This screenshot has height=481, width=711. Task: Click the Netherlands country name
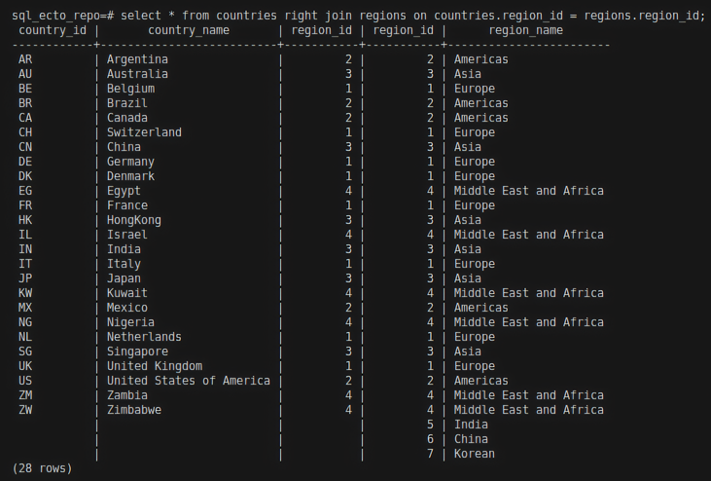pos(144,337)
